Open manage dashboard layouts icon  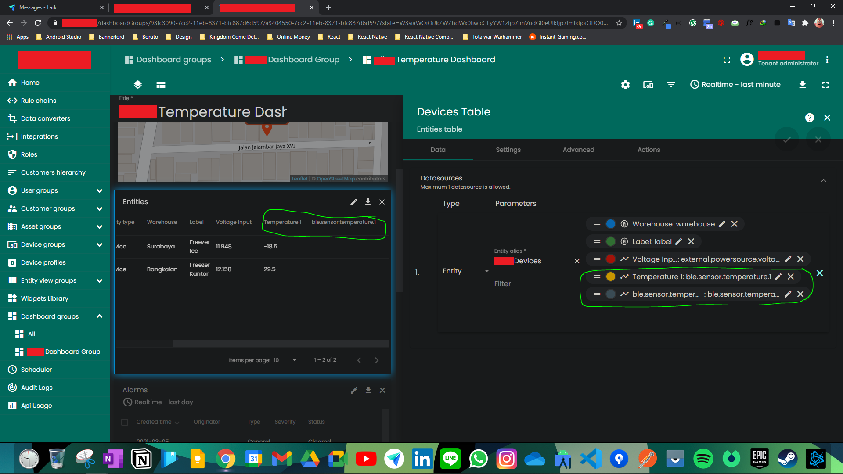[137, 84]
